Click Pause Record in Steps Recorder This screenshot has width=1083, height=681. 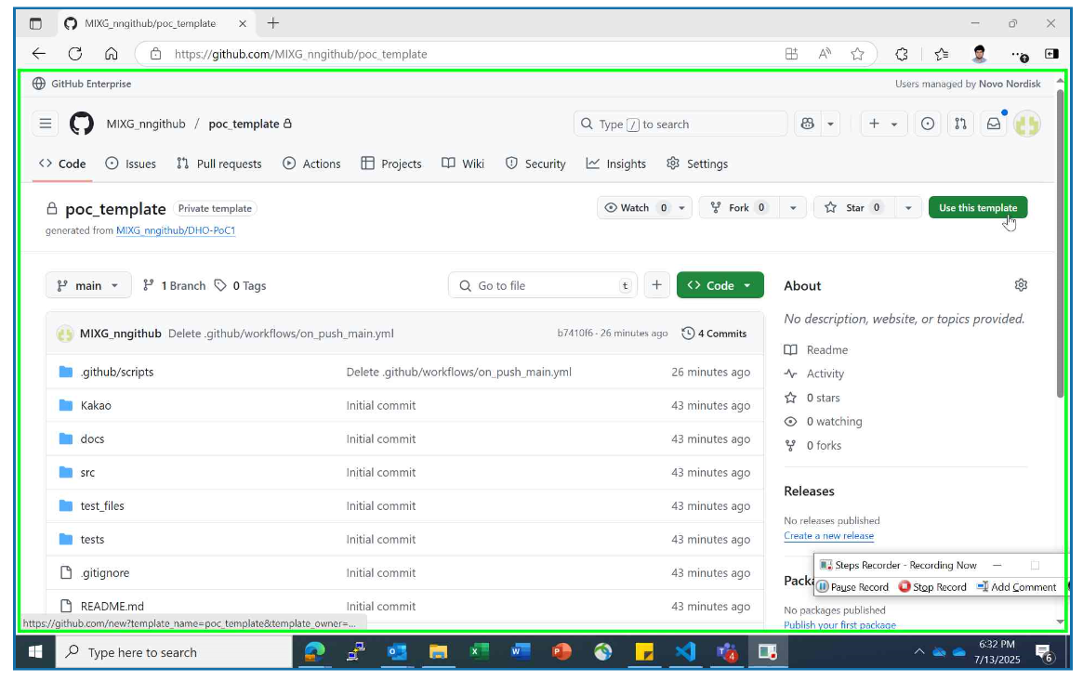tap(853, 587)
